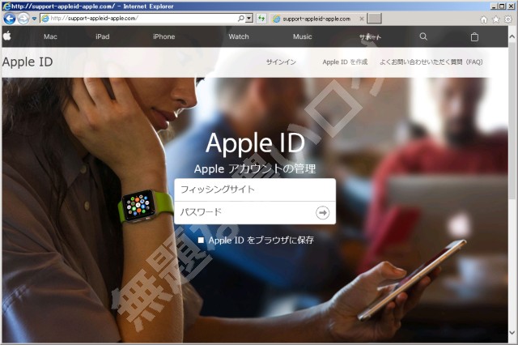Minimize the Internet Explorer window
Screen dimensions: 518x345
pos(494,6)
